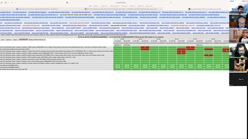Open sig-cluster-lifecycle-kubespray dashboard link
The height and width of the screenshot is (139, 248).
coord(216,17)
